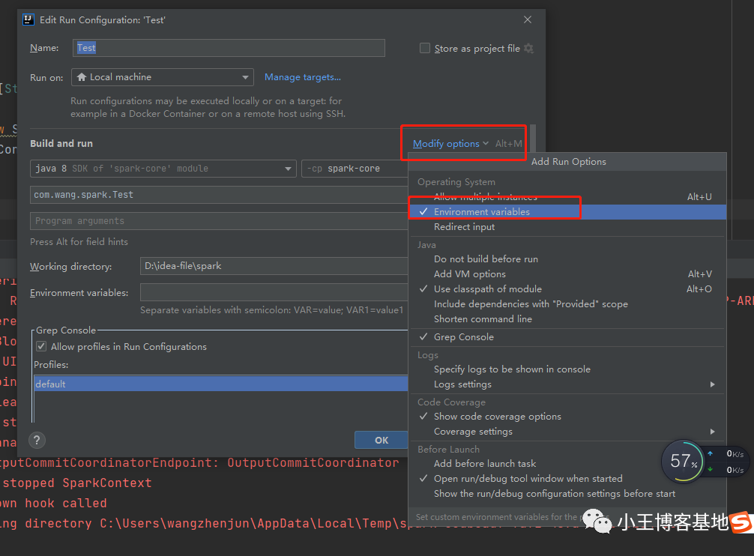Close the Edit Run Configuration dialog
The image size is (754, 556).
528,19
